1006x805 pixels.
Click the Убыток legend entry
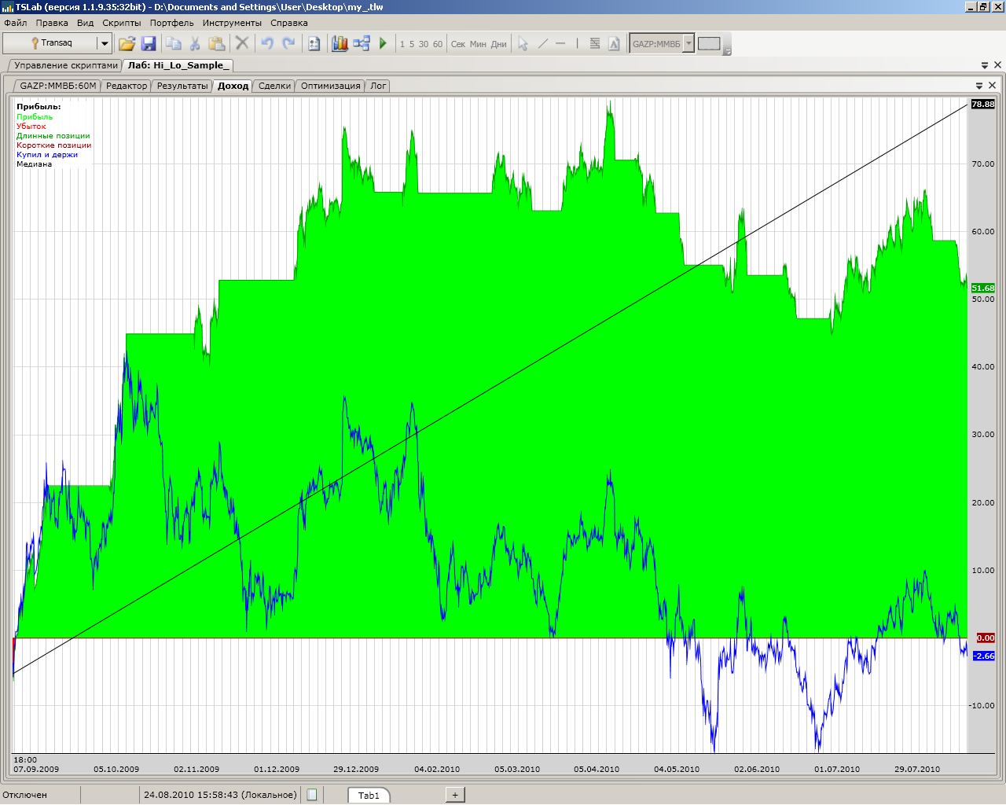[31, 126]
